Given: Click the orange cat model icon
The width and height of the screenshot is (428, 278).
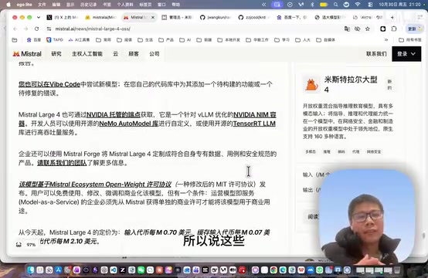Looking at the screenshot, I should (x=311, y=85).
